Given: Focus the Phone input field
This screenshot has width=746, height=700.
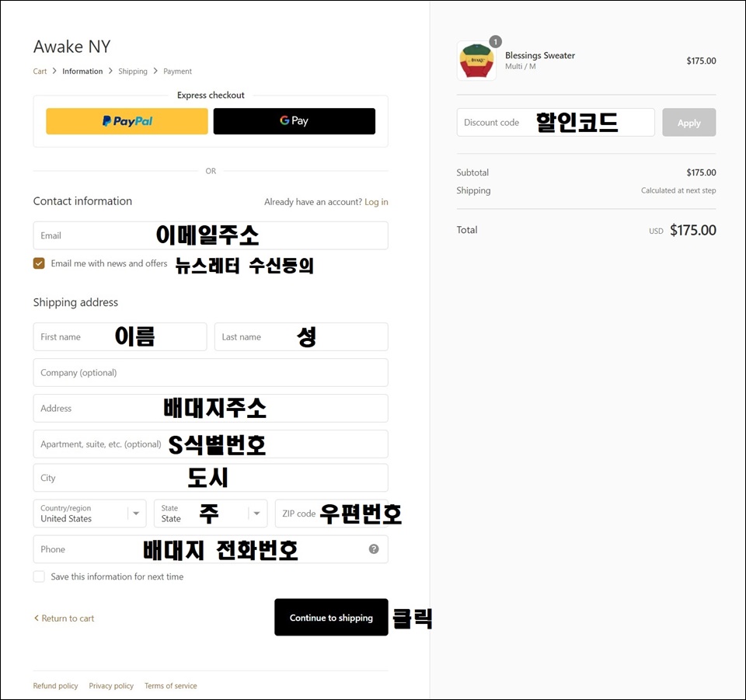Looking at the screenshot, I should click(211, 549).
